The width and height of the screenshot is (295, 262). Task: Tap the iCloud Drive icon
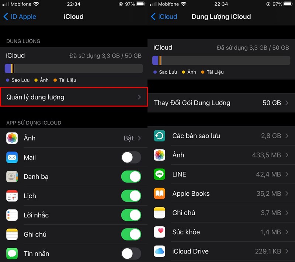pyautogui.click(x=160, y=251)
